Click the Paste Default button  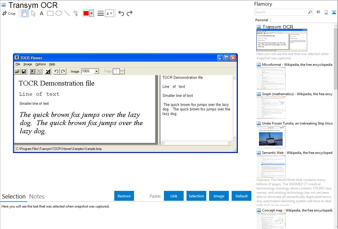(242, 196)
